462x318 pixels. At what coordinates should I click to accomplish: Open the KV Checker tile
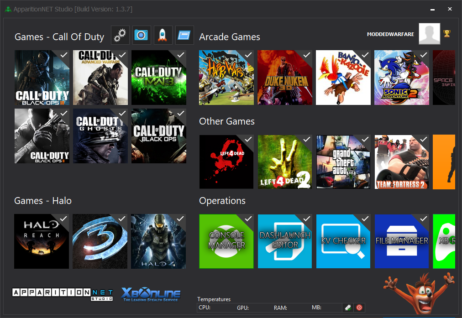[343, 241]
